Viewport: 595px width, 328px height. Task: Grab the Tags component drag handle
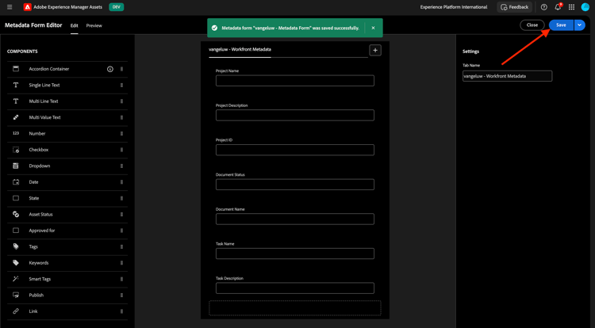121,246
